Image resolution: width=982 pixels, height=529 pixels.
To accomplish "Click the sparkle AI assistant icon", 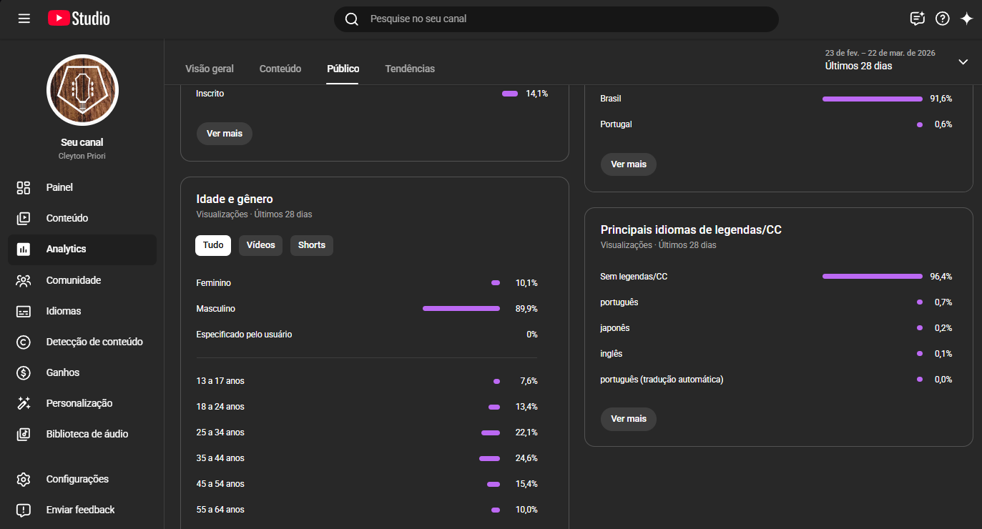I will tap(966, 19).
